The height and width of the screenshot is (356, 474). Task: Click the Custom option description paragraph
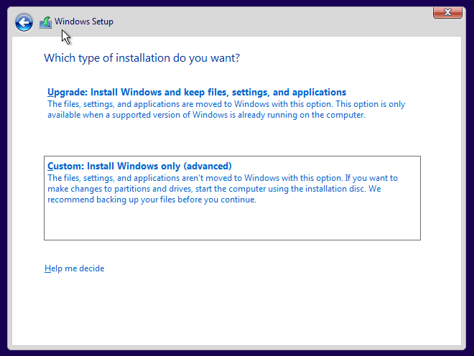pyautogui.click(x=223, y=189)
